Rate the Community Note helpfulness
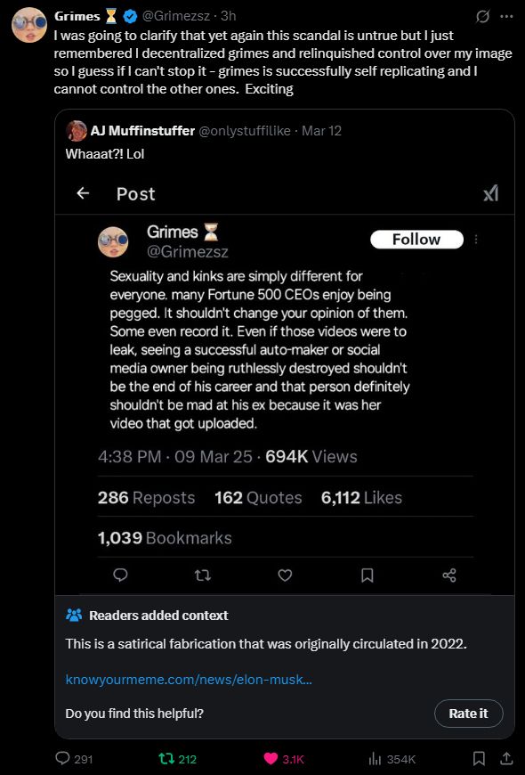This screenshot has width=525, height=775. (x=468, y=714)
